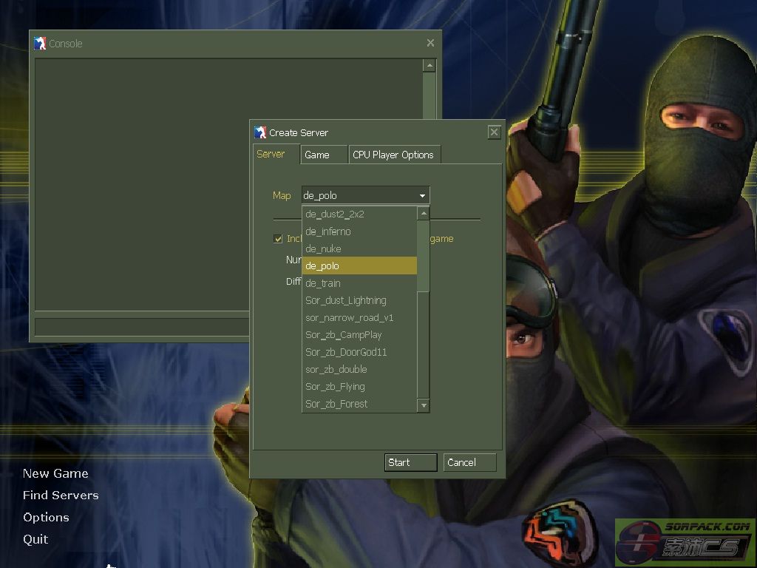757x568 pixels.
Task: Click the console scrollbar up arrow
Action: point(429,66)
